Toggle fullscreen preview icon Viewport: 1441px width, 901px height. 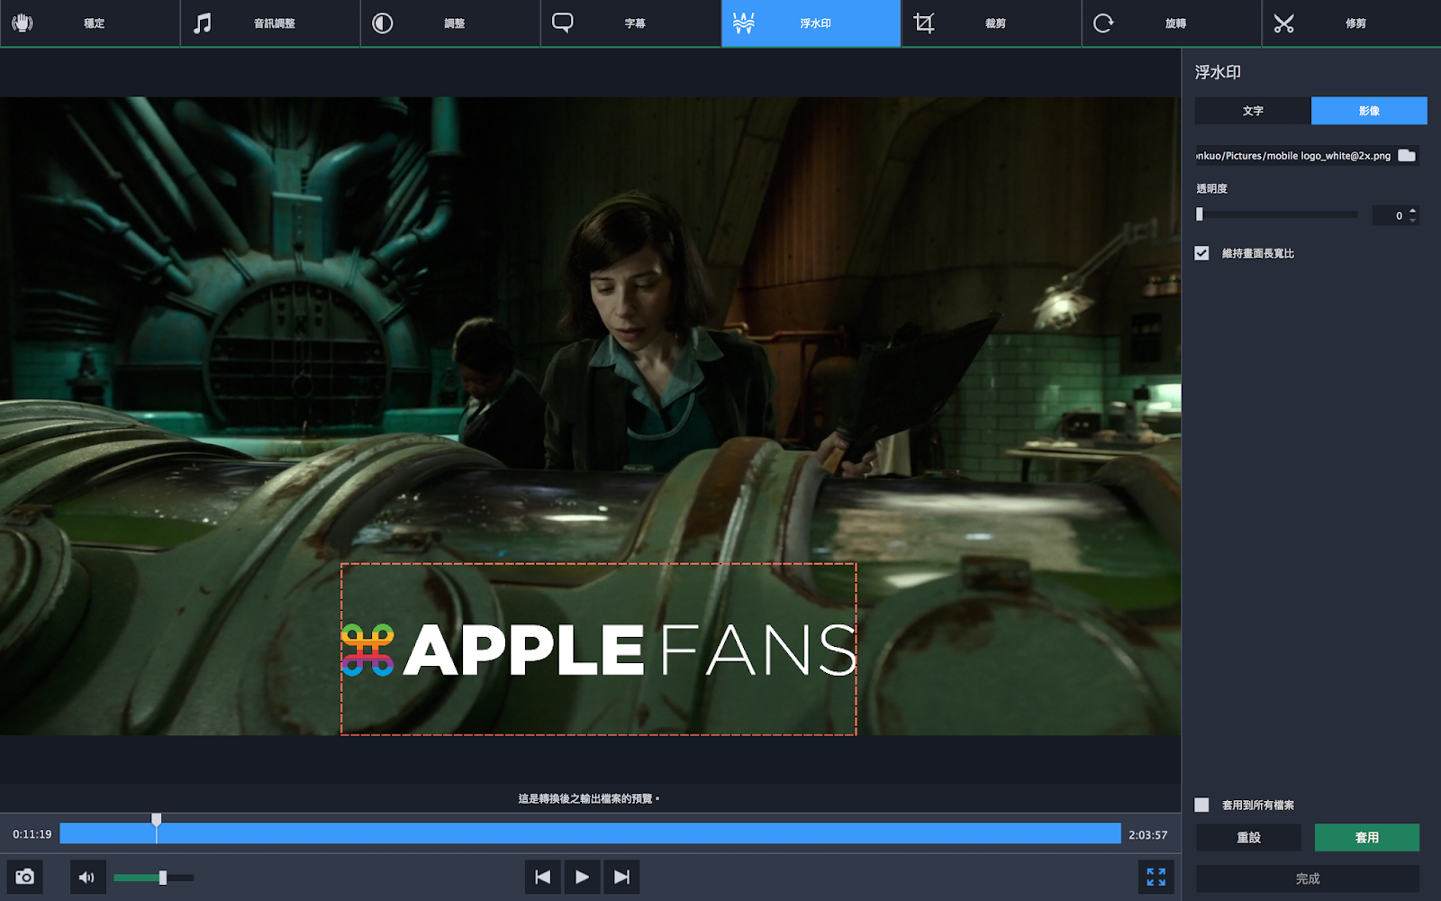click(1156, 877)
